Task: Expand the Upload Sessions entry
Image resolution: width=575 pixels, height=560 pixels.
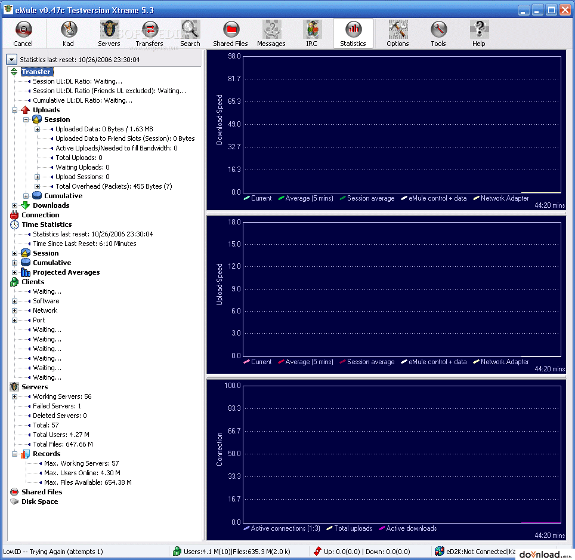Action: coord(38,177)
